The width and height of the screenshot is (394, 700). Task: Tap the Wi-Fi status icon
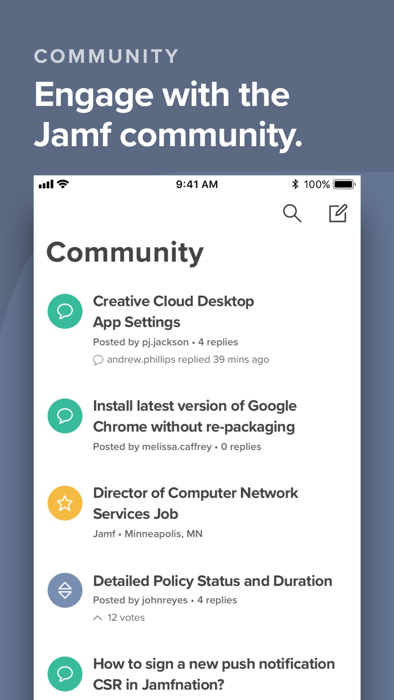(x=63, y=184)
